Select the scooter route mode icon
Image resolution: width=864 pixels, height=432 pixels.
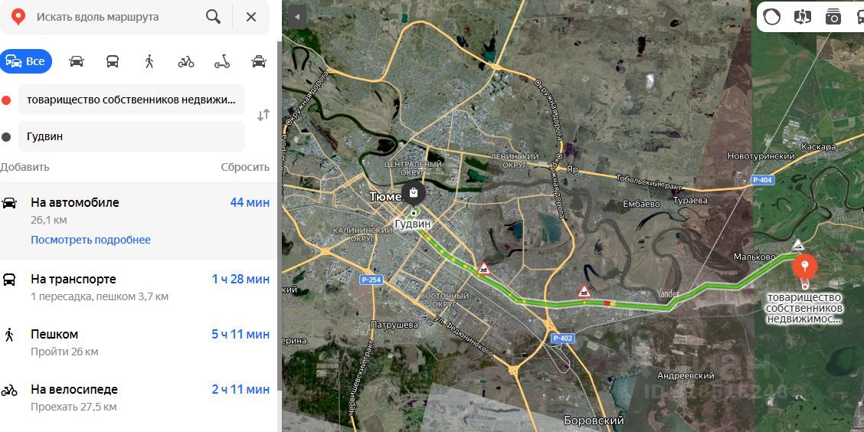click(x=222, y=62)
